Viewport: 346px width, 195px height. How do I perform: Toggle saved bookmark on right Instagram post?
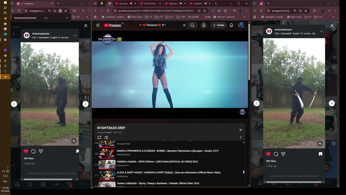point(320,154)
